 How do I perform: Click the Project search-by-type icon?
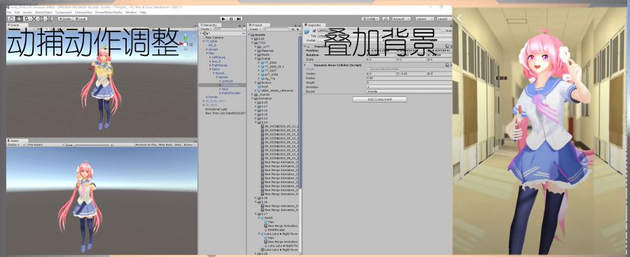[293, 29]
